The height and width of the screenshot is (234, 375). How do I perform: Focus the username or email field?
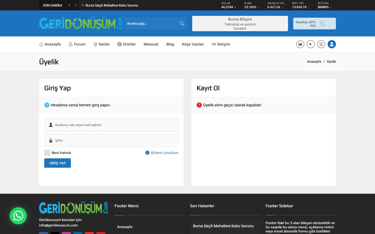111,125
